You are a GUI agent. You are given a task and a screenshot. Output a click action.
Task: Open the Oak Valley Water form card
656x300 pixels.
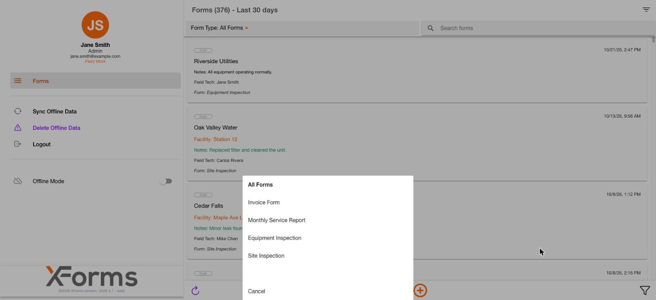coord(417,144)
